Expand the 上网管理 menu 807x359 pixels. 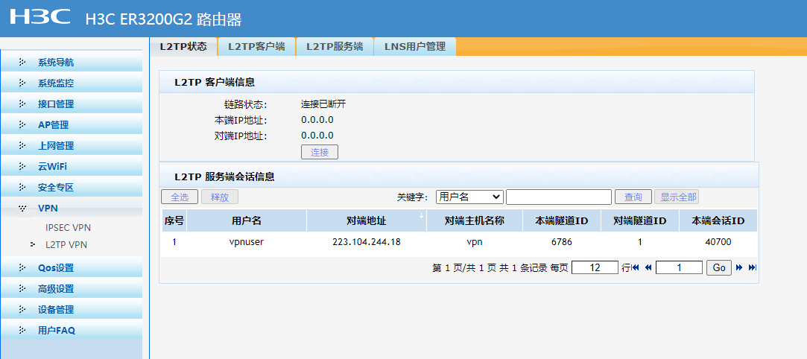(x=71, y=145)
